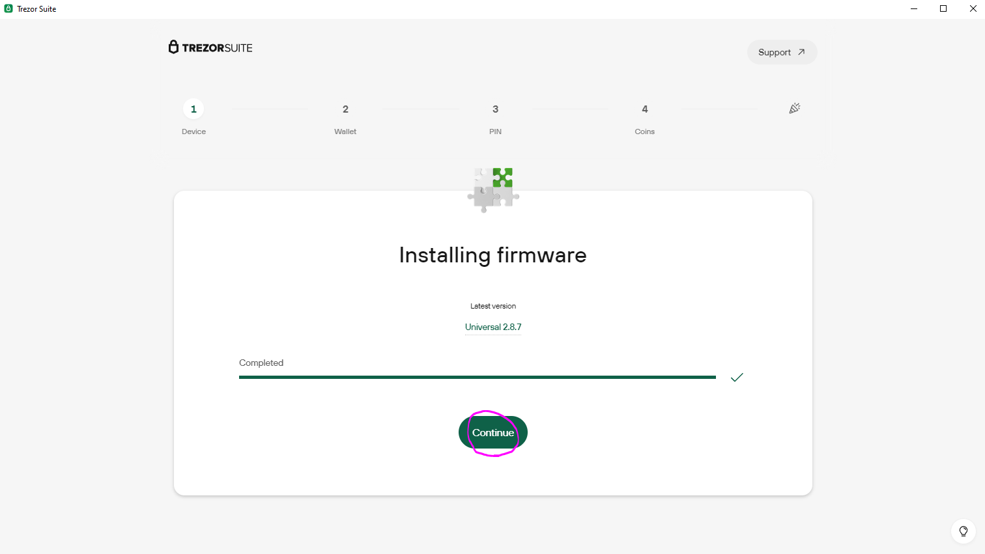Jump to step 3 PIN
The image size is (985, 554).
click(x=495, y=109)
